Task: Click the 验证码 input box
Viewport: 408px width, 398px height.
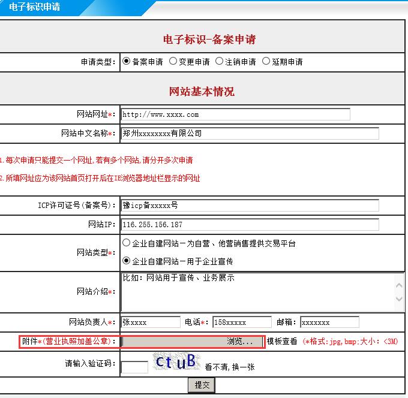Action: pos(134,367)
